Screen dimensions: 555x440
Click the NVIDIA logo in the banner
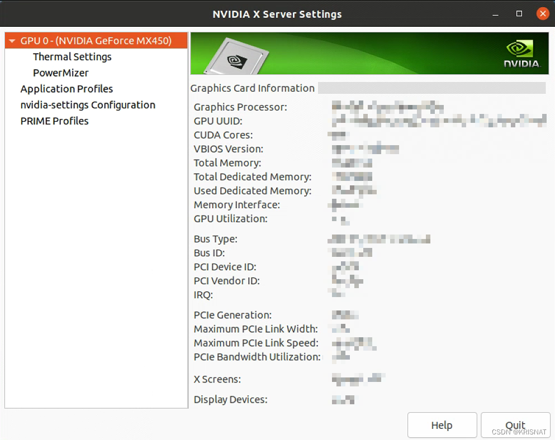click(521, 54)
